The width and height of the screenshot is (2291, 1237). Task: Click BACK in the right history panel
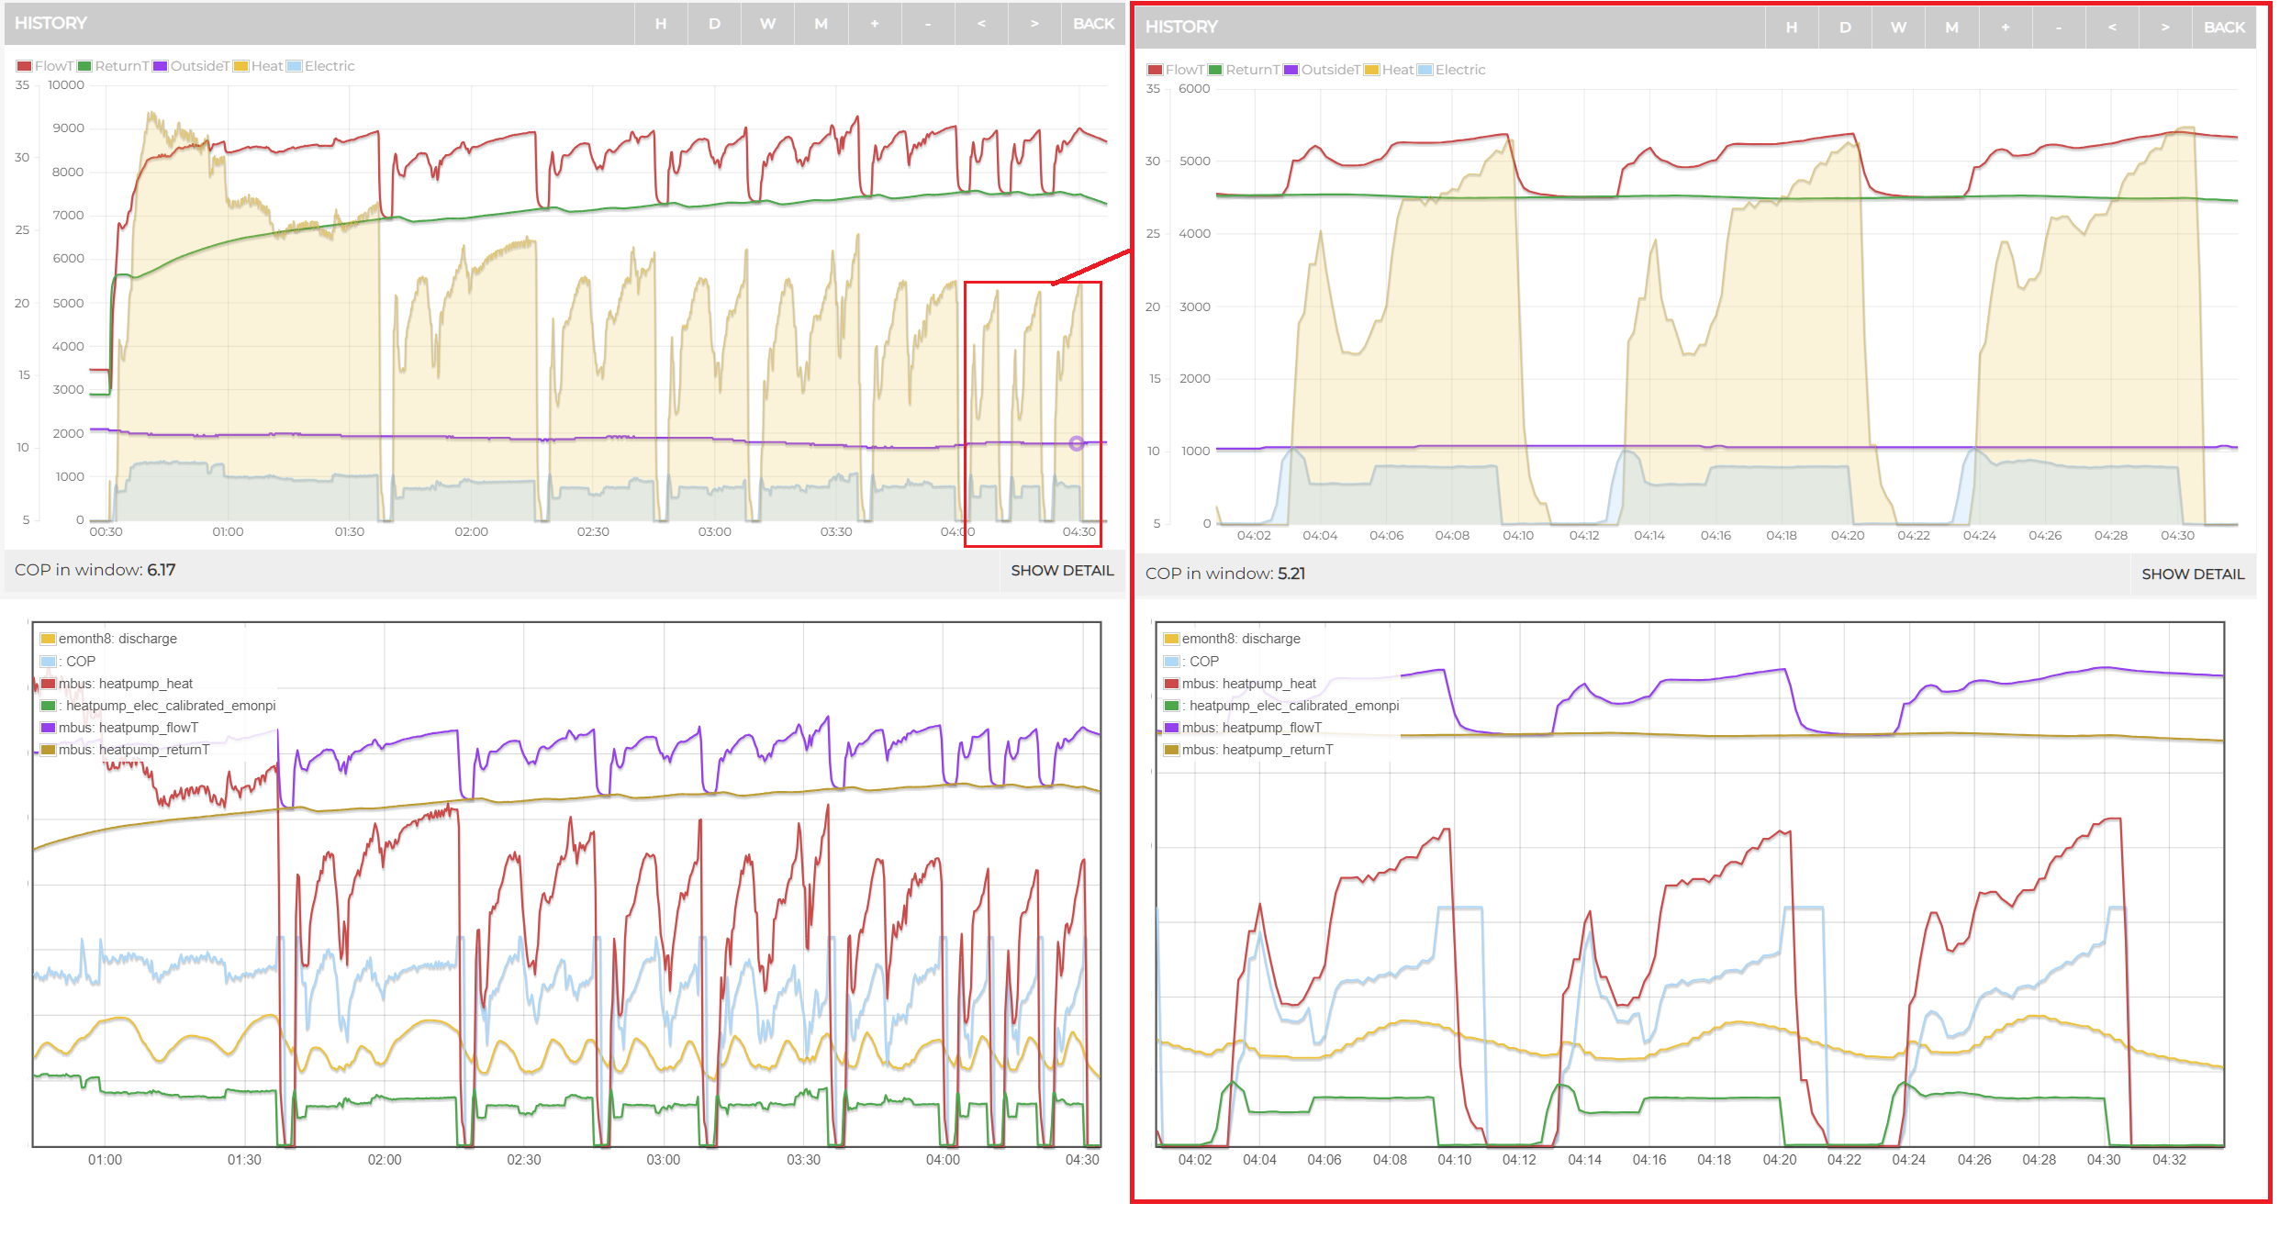2225,28
